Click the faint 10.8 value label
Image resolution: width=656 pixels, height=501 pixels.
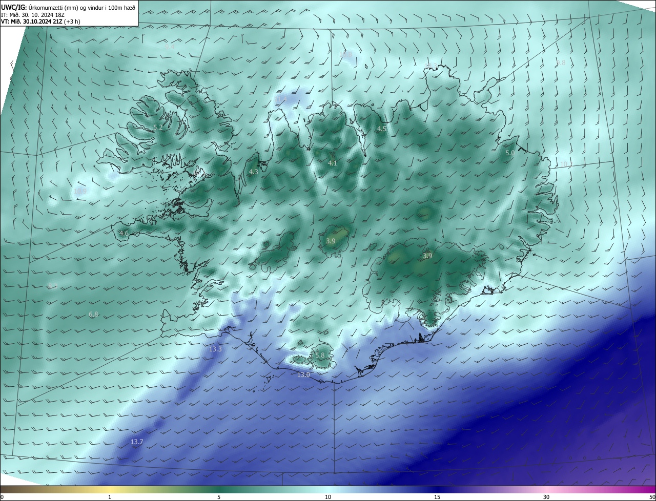[x=346, y=54]
